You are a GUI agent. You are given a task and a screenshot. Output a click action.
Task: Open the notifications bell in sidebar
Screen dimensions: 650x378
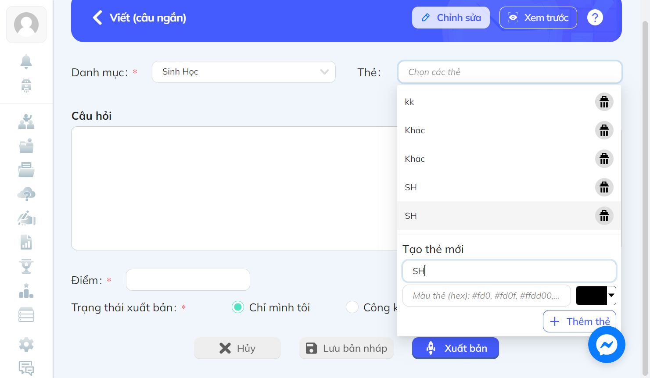(x=26, y=62)
